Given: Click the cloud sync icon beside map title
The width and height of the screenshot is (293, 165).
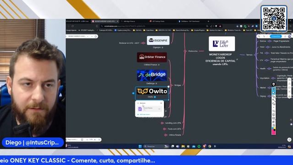Looking at the screenshot, I should [x=96, y=36].
